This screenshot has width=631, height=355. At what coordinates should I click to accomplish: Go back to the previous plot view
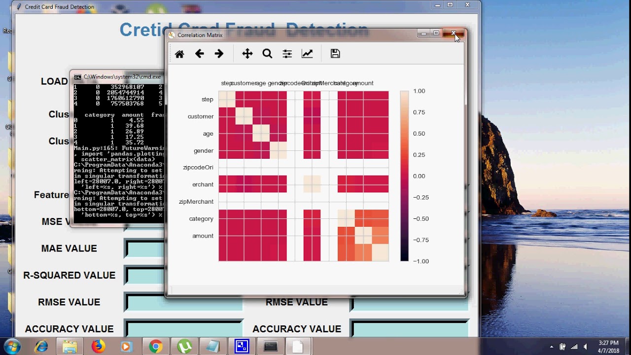click(x=199, y=54)
